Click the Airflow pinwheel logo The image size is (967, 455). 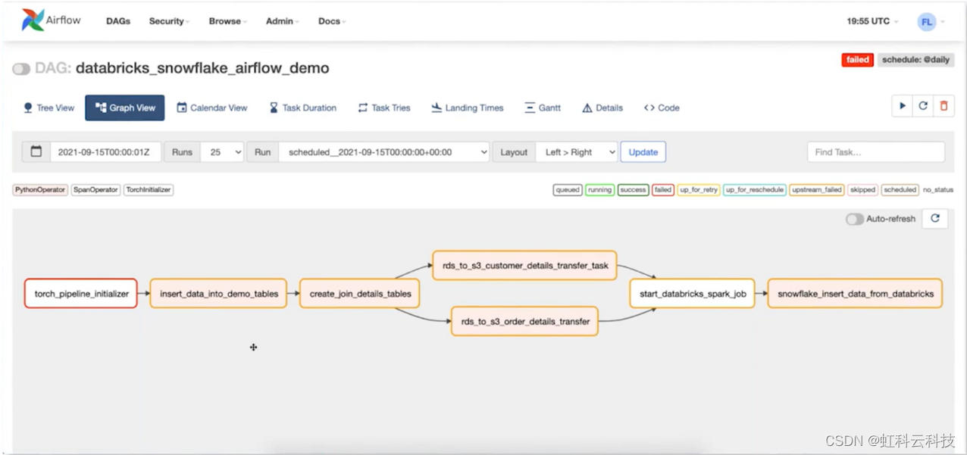pos(33,20)
